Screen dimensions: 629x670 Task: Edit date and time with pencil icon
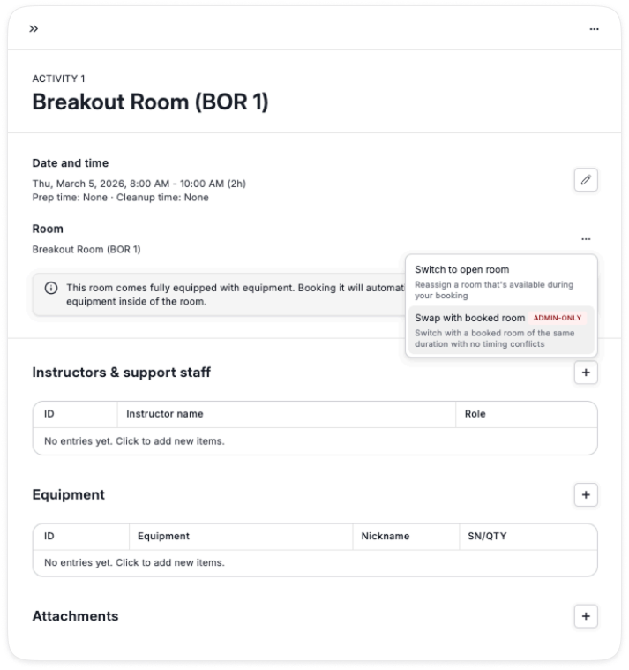pos(586,180)
